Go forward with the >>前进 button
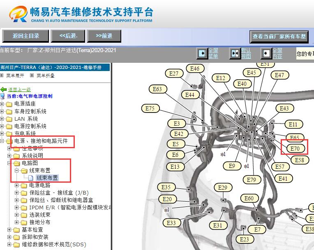The width and height of the screenshot is (314, 250). coord(104,36)
